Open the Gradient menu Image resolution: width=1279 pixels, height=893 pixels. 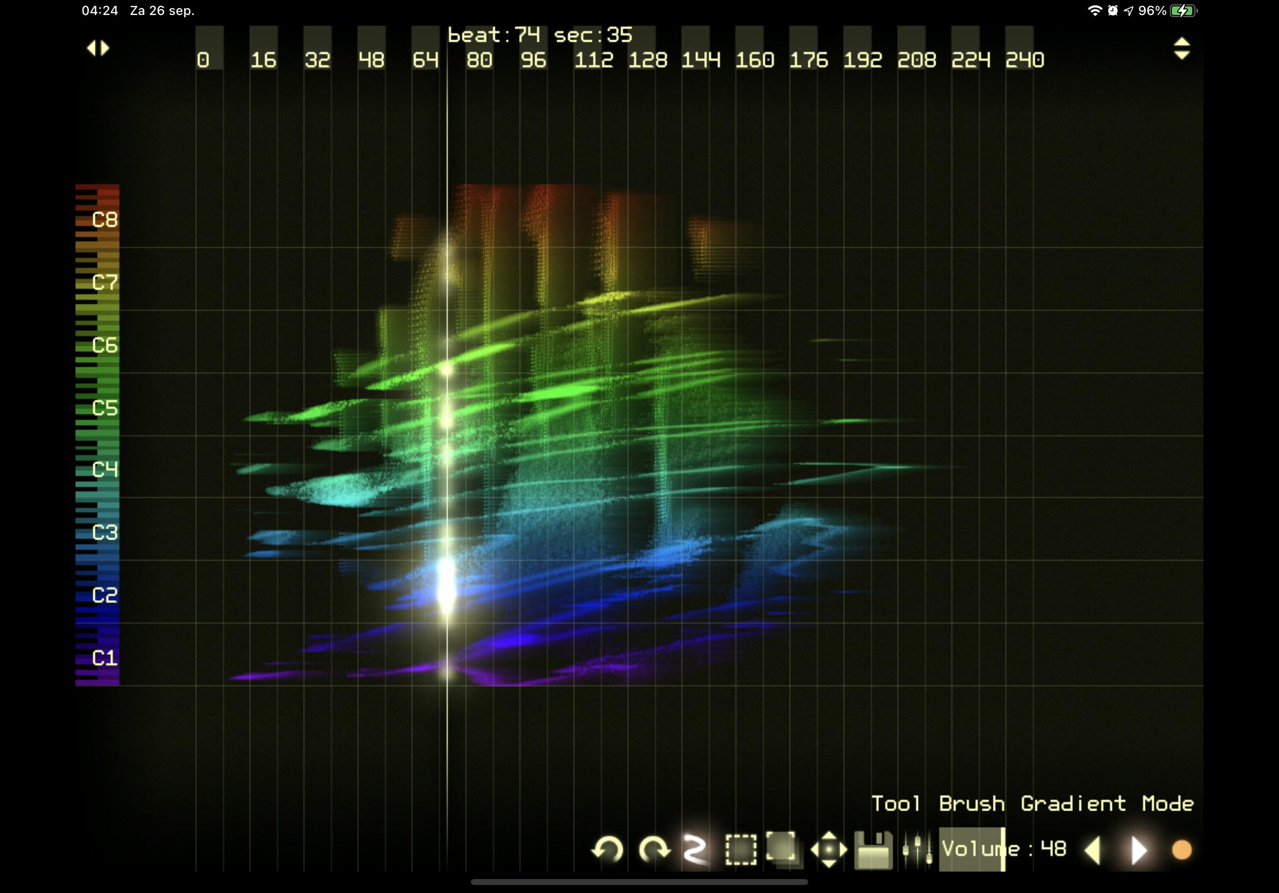click(1073, 804)
